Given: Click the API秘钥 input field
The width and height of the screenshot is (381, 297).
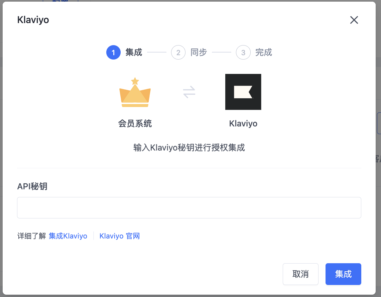Looking at the screenshot, I should [189, 207].
